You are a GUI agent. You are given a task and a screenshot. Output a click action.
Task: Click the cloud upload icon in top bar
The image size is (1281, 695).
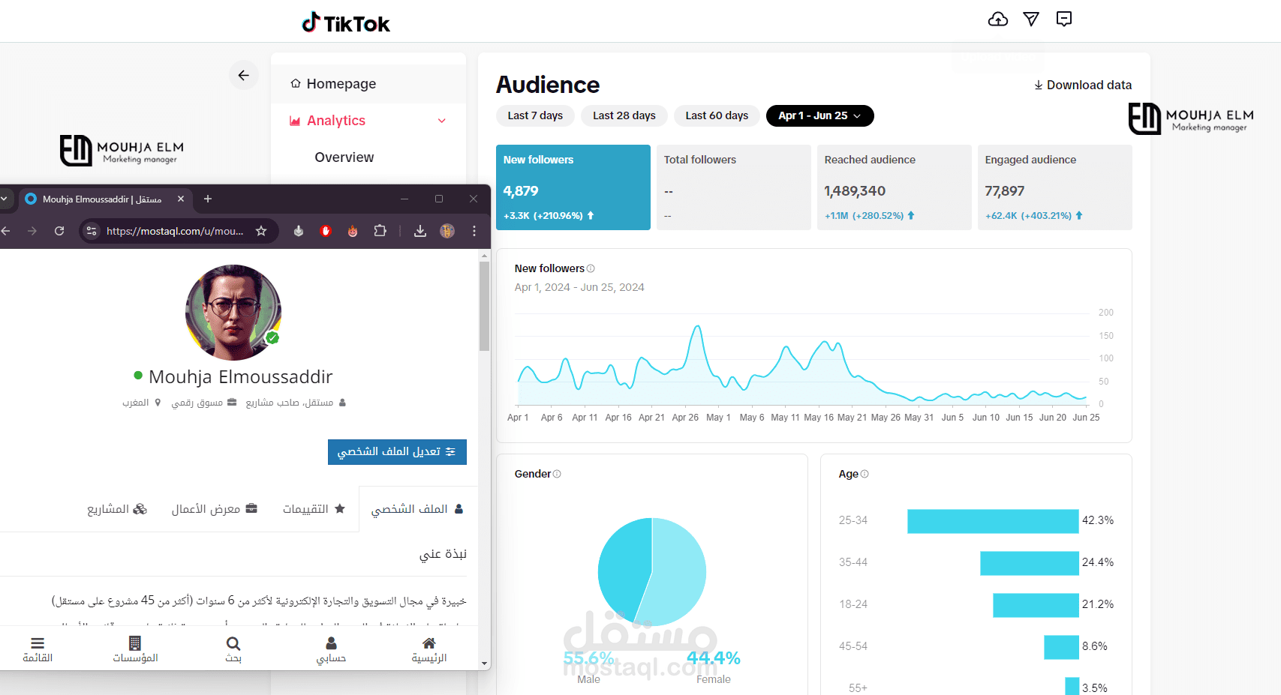coord(998,19)
